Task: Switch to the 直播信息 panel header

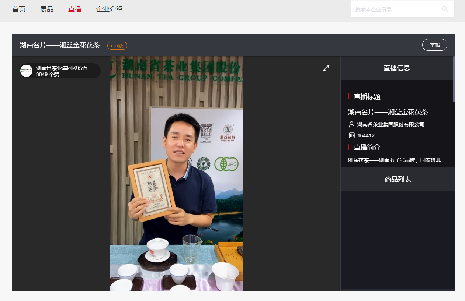Action: [397, 68]
